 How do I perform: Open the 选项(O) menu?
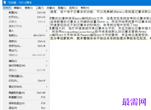[73, 8]
